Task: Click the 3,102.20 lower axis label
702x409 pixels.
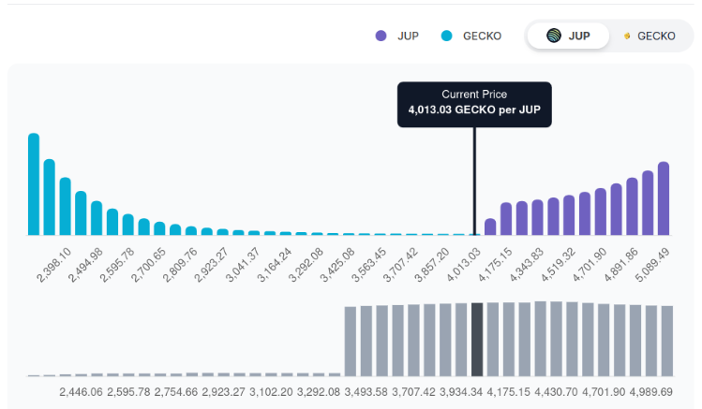Action: coord(271,392)
